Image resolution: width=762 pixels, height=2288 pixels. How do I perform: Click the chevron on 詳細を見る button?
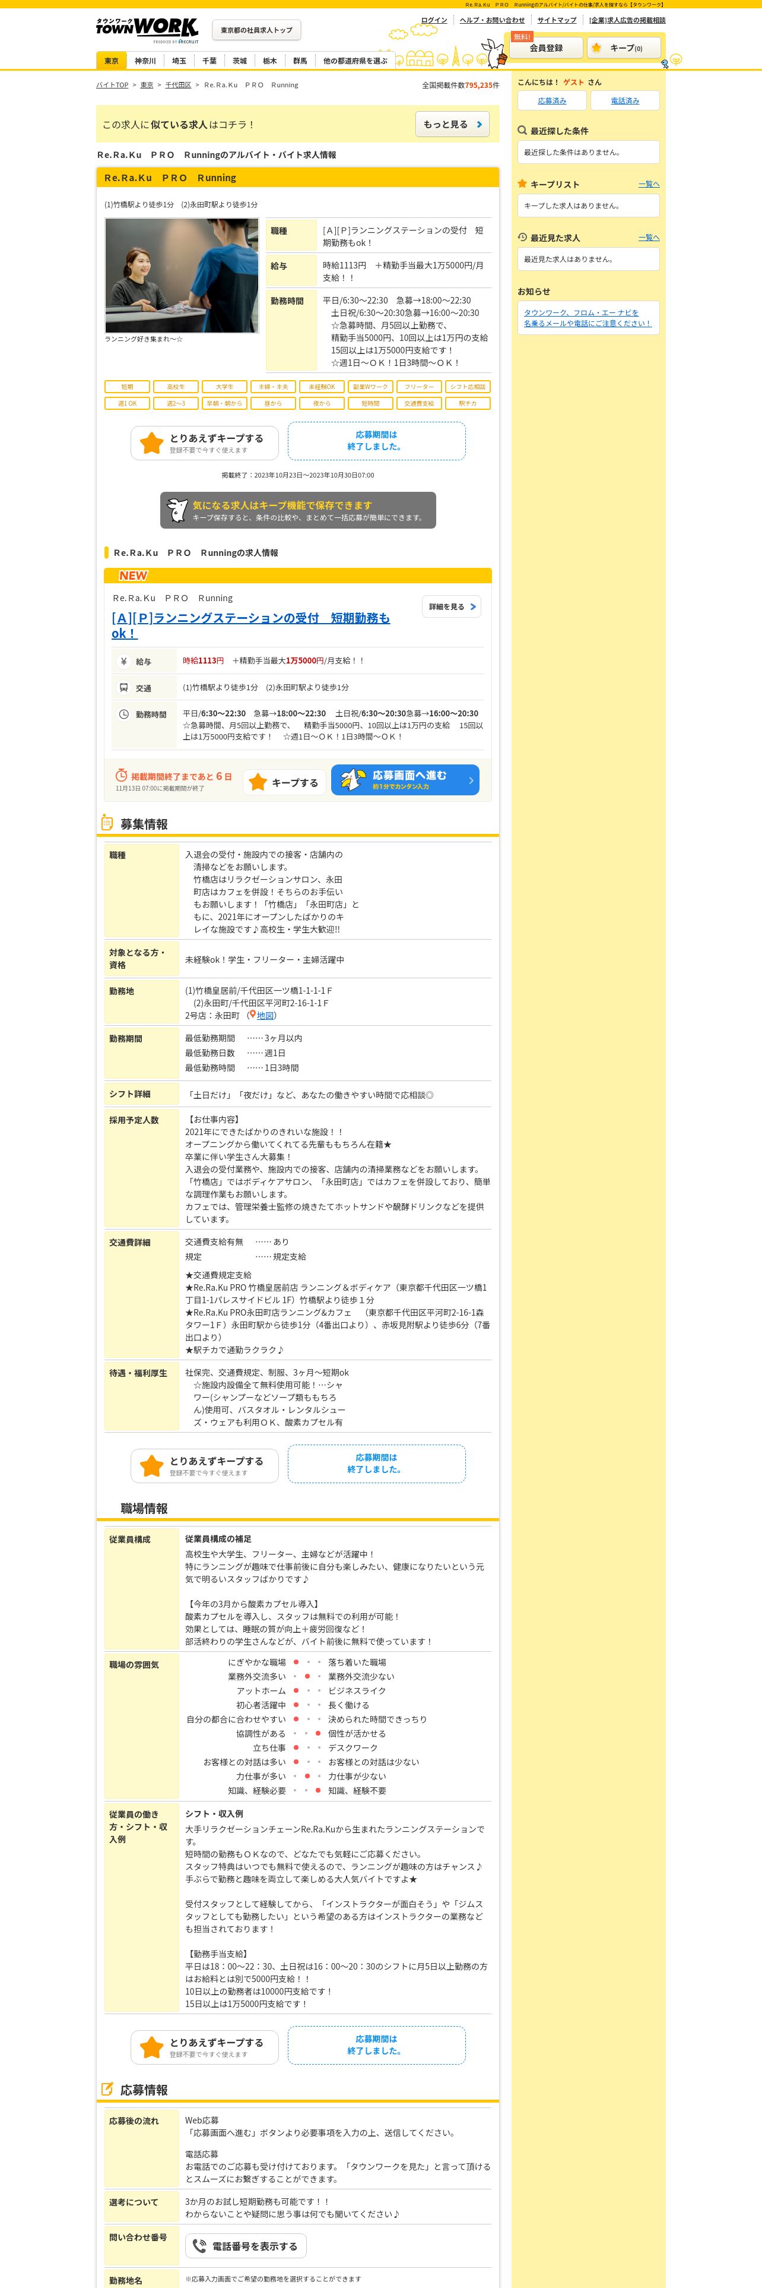[x=473, y=606]
